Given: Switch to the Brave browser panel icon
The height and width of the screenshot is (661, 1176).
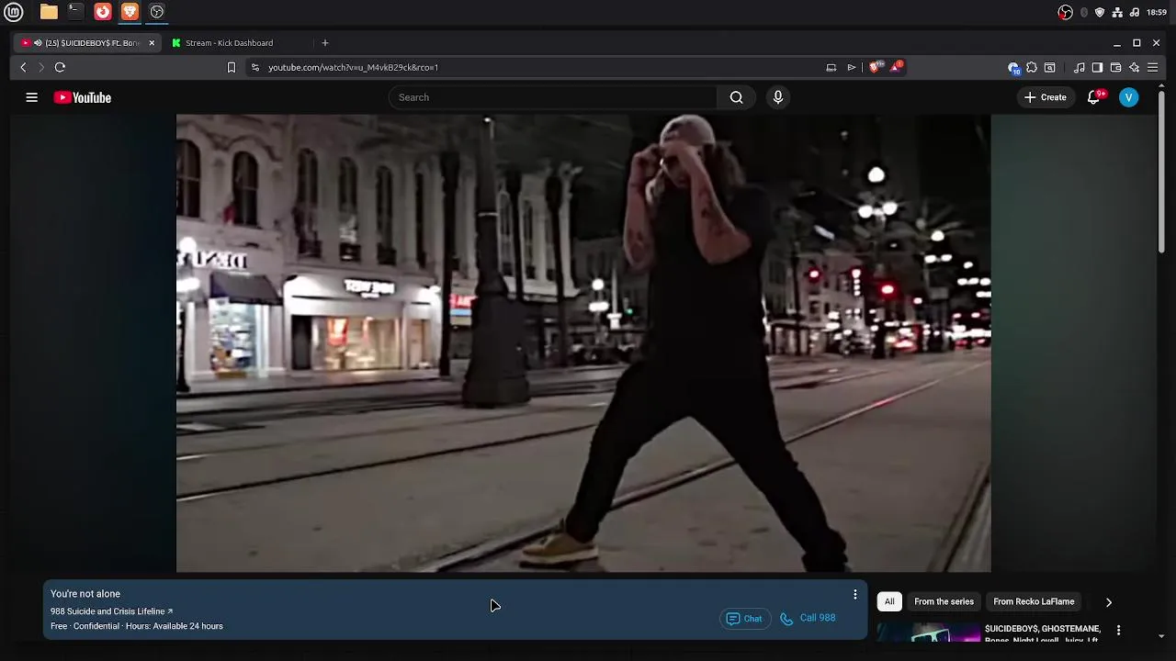Looking at the screenshot, I should click(130, 12).
